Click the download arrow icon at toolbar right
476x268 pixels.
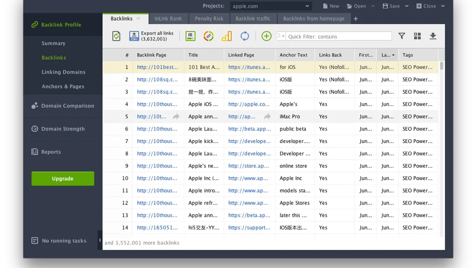(433, 36)
